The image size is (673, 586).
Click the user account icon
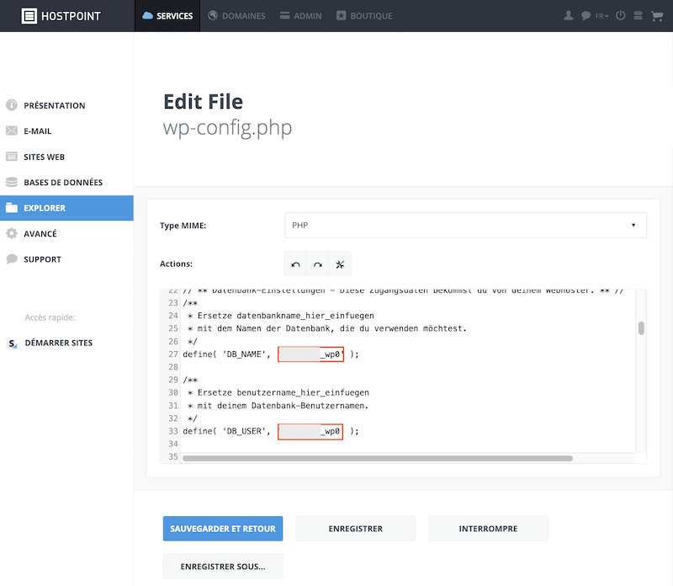(569, 16)
